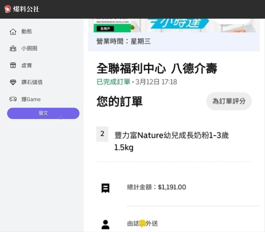The width and height of the screenshot is (265, 232).
Task: Select the 豐力富Nature幼兒成長奶粉 order item
Action: (x=172, y=141)
